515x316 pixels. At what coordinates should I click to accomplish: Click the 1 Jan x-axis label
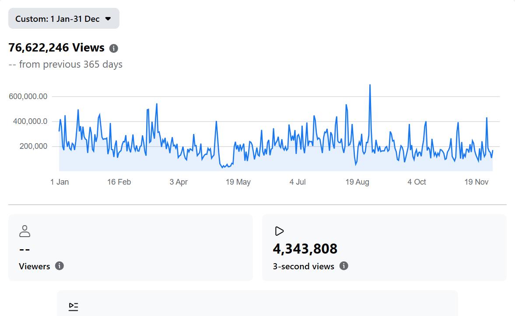[x=60, y=182]
